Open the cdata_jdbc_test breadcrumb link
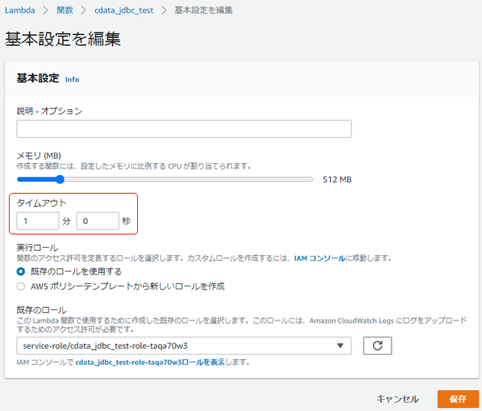 pos(124,10)
